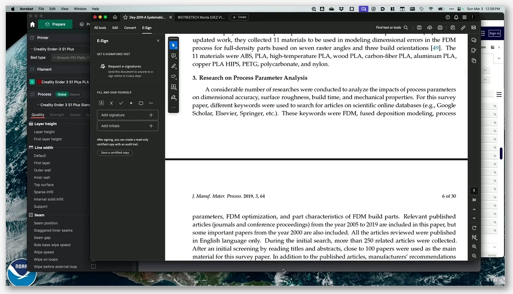Save a certified copy
The width and height of the screenshot is (513, 294).
(x=115, y=153)
